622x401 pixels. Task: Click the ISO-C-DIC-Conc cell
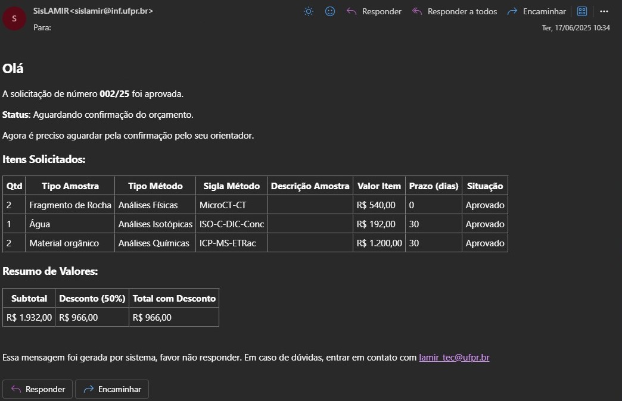pos(232,224)
